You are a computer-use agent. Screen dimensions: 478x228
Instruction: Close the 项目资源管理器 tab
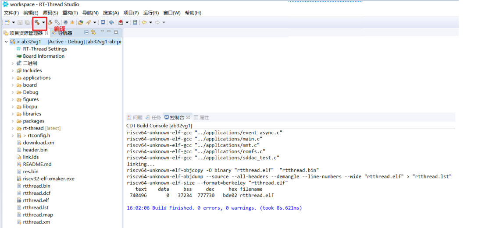click(46, 33)
